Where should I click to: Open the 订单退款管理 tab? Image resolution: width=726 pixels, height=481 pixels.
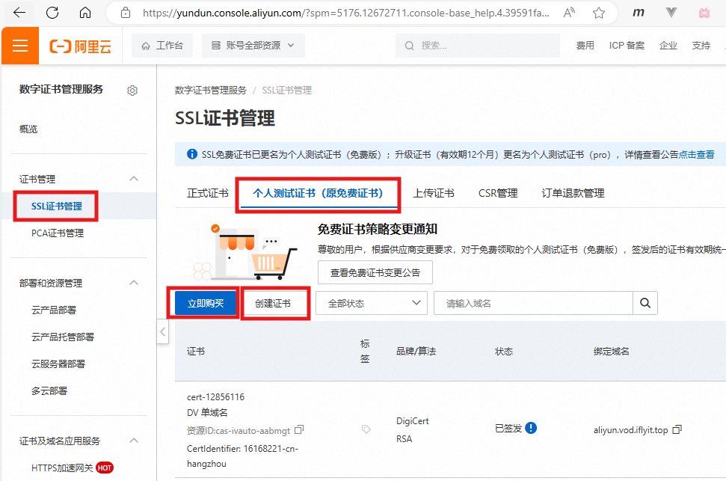573,193
